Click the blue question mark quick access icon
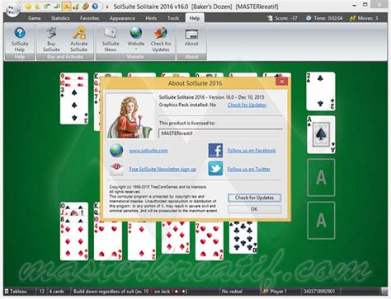 coord(95,7)
